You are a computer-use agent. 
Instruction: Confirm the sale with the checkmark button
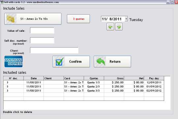(71, 61)
